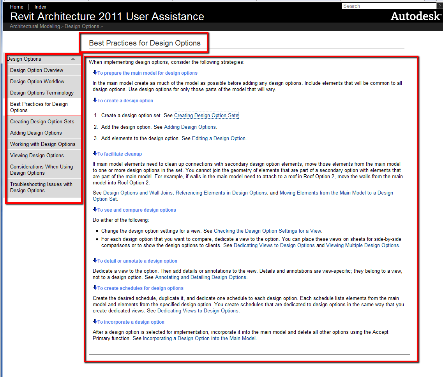Expand 'To detail or annotate a design option'

coord(135,261)
